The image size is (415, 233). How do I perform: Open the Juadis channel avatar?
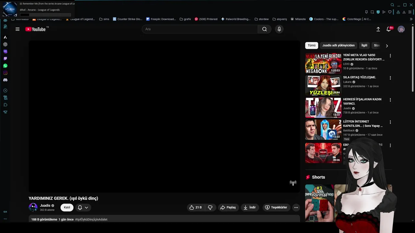tap(33, 207)
